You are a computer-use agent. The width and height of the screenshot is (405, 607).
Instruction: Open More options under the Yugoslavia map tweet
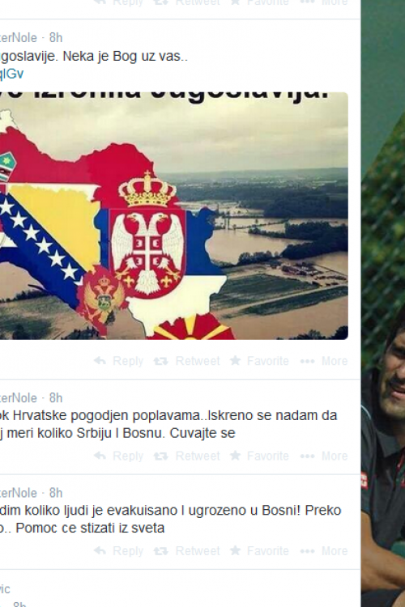click(x=324, y=361)
